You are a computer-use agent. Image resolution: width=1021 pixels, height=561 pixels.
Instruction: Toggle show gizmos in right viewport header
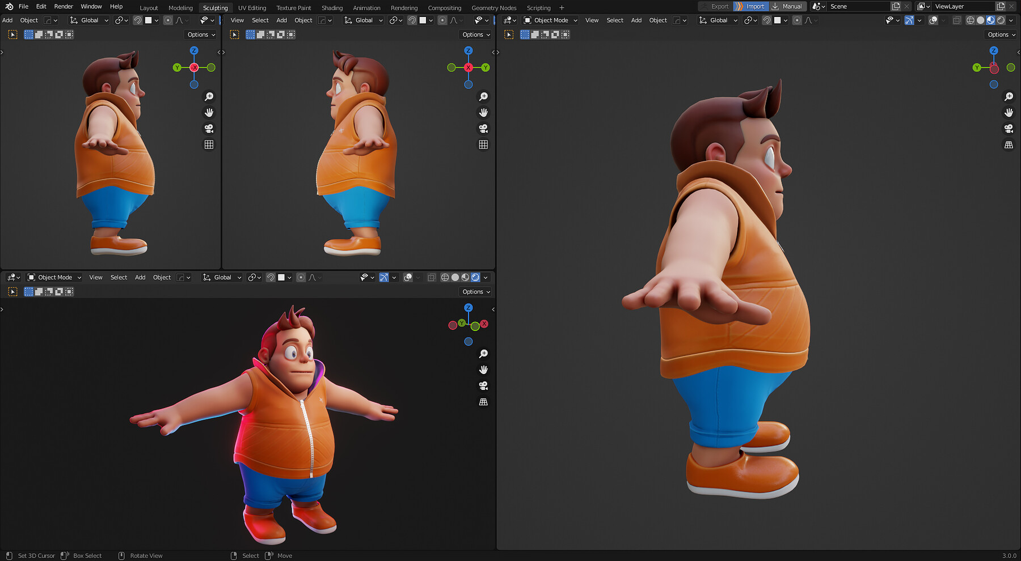(x=909, y=20)
